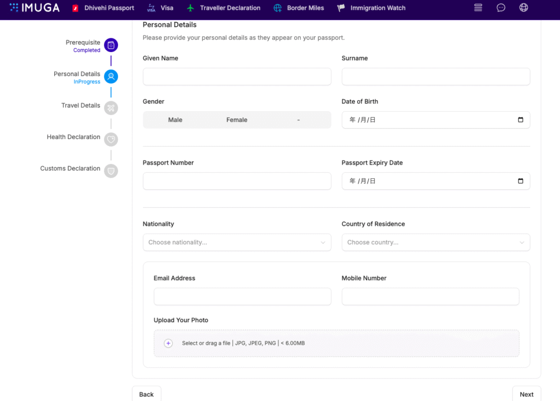Click the Customs Declaration shield icon
The height and width of the screenshot is (401, 560).
[111, 171]
